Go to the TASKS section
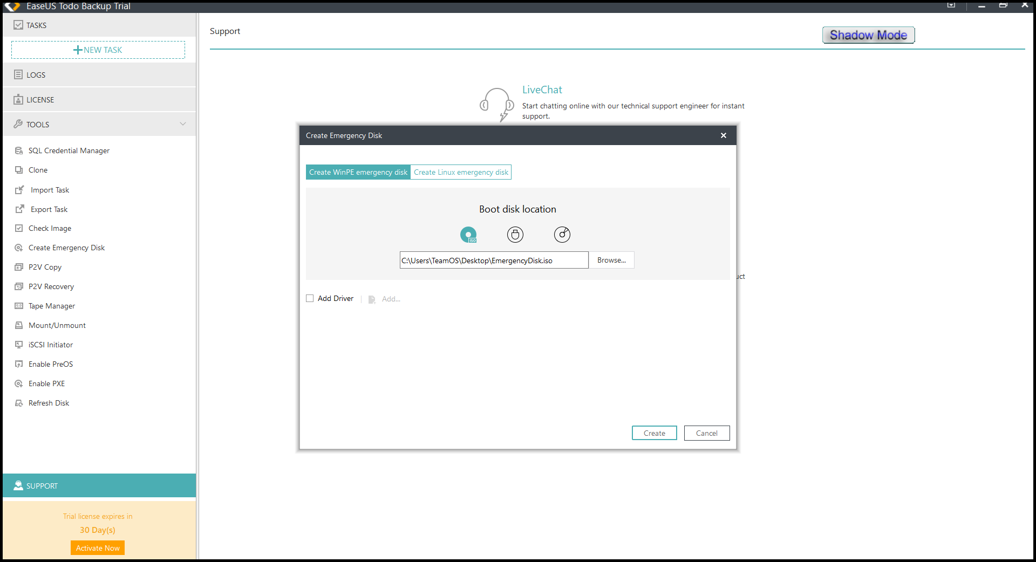 [99, 25]
